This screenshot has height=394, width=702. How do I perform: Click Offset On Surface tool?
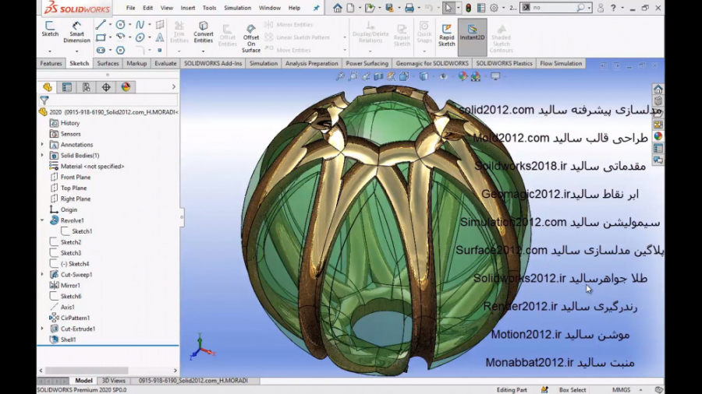pos(250,38)
